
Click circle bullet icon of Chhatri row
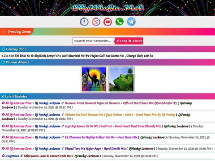[x=3, y=114]
